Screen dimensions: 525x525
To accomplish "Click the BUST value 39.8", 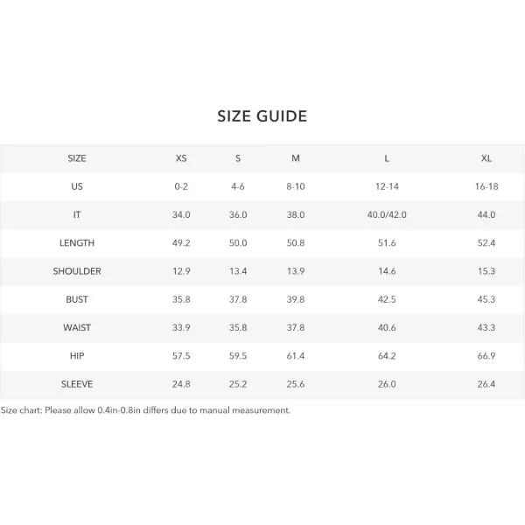I will click(296, 299).
